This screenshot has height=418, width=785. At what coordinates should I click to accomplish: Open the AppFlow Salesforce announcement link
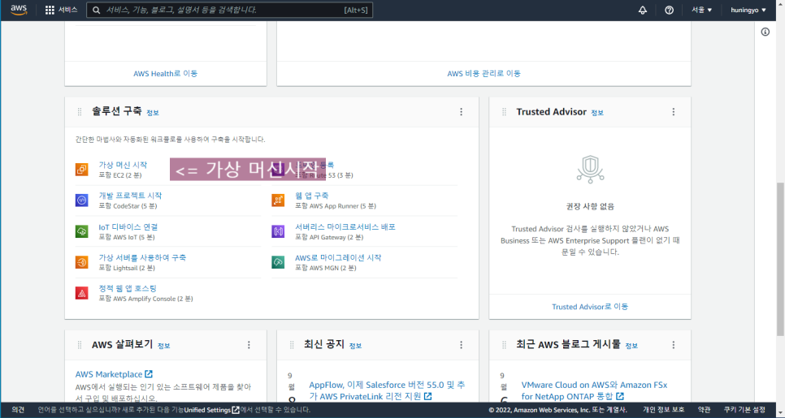pyautogui.click(x=387, y=390)
